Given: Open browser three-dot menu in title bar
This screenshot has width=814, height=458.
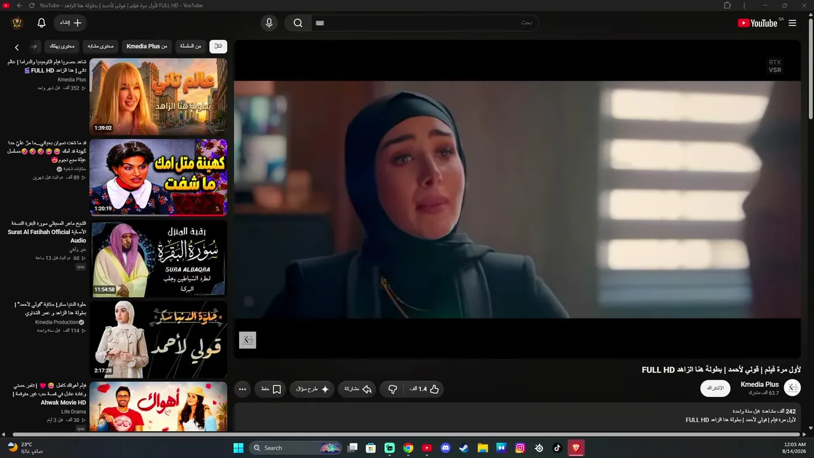Looking at the screenshot, I should (x=744, y=6).
